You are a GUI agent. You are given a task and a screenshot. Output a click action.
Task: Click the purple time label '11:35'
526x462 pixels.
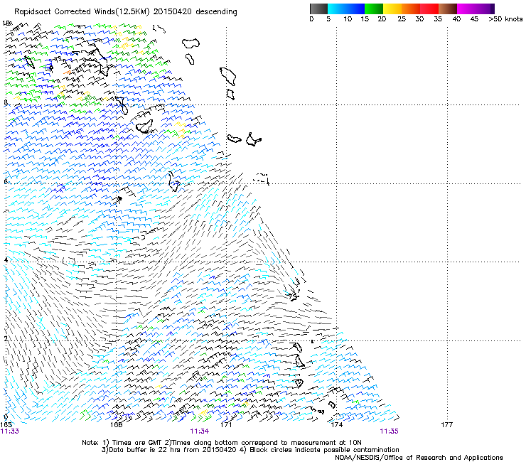click(x=389, y=431)
